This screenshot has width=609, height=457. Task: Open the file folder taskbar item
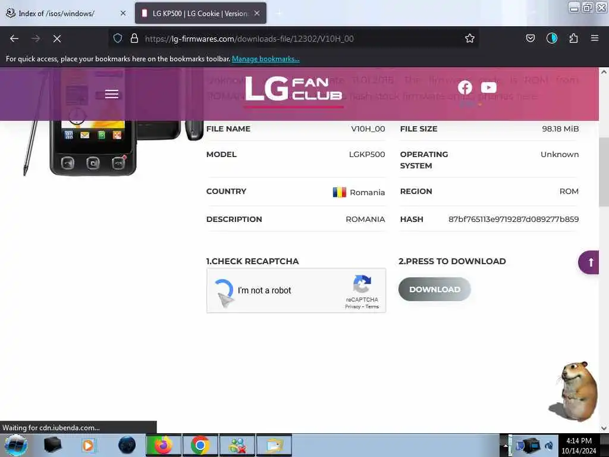click(274, 445)
